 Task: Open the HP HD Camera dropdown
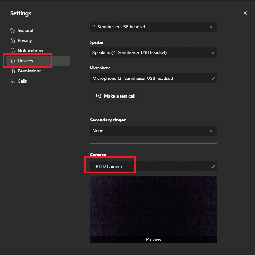click(153, 166)
